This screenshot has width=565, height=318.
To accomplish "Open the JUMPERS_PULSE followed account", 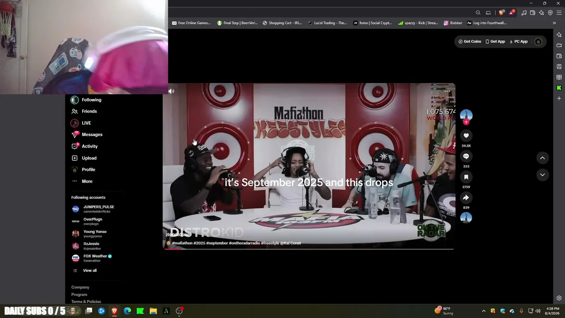I will pos(93,209).
